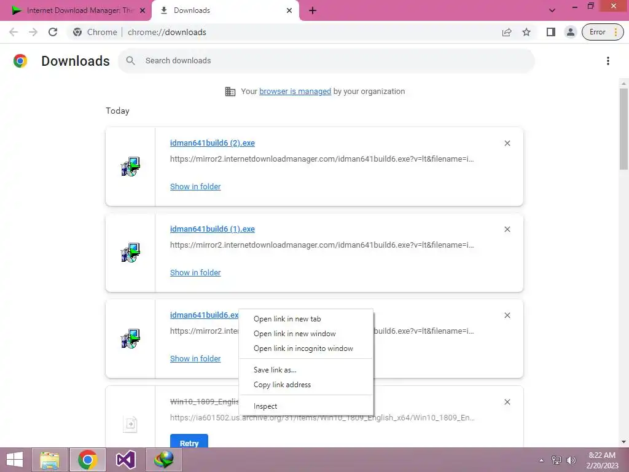The width and height of the screenshot is (629, 472).
Task: Open the browser is managed link
Action: pyautogui.click(x=295, y=92)
